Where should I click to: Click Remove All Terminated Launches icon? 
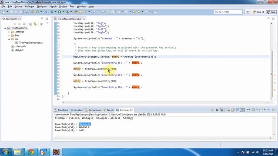(222, 110)
